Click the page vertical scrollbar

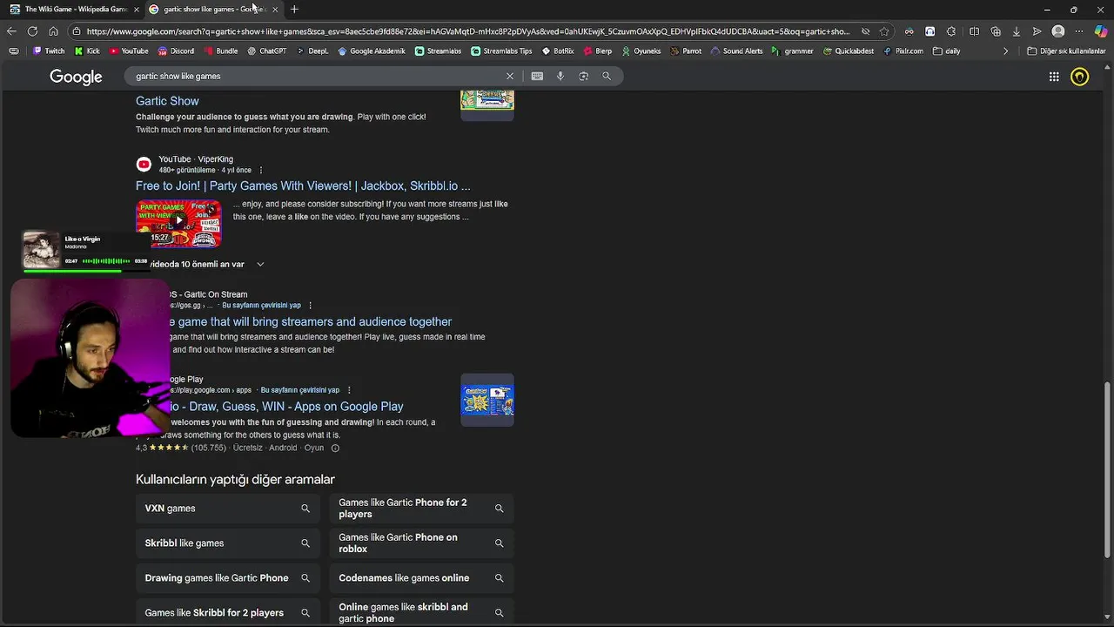1108,470
